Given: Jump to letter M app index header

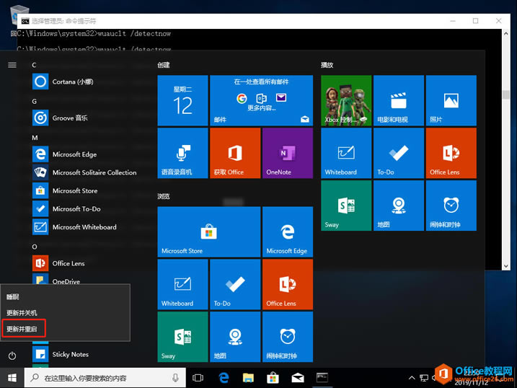Looking at the screenshot, I should point(35,138).
